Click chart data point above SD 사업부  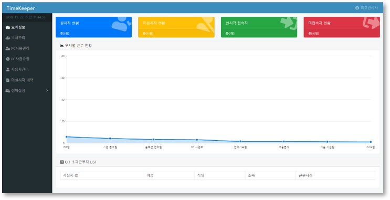[197, 140]
